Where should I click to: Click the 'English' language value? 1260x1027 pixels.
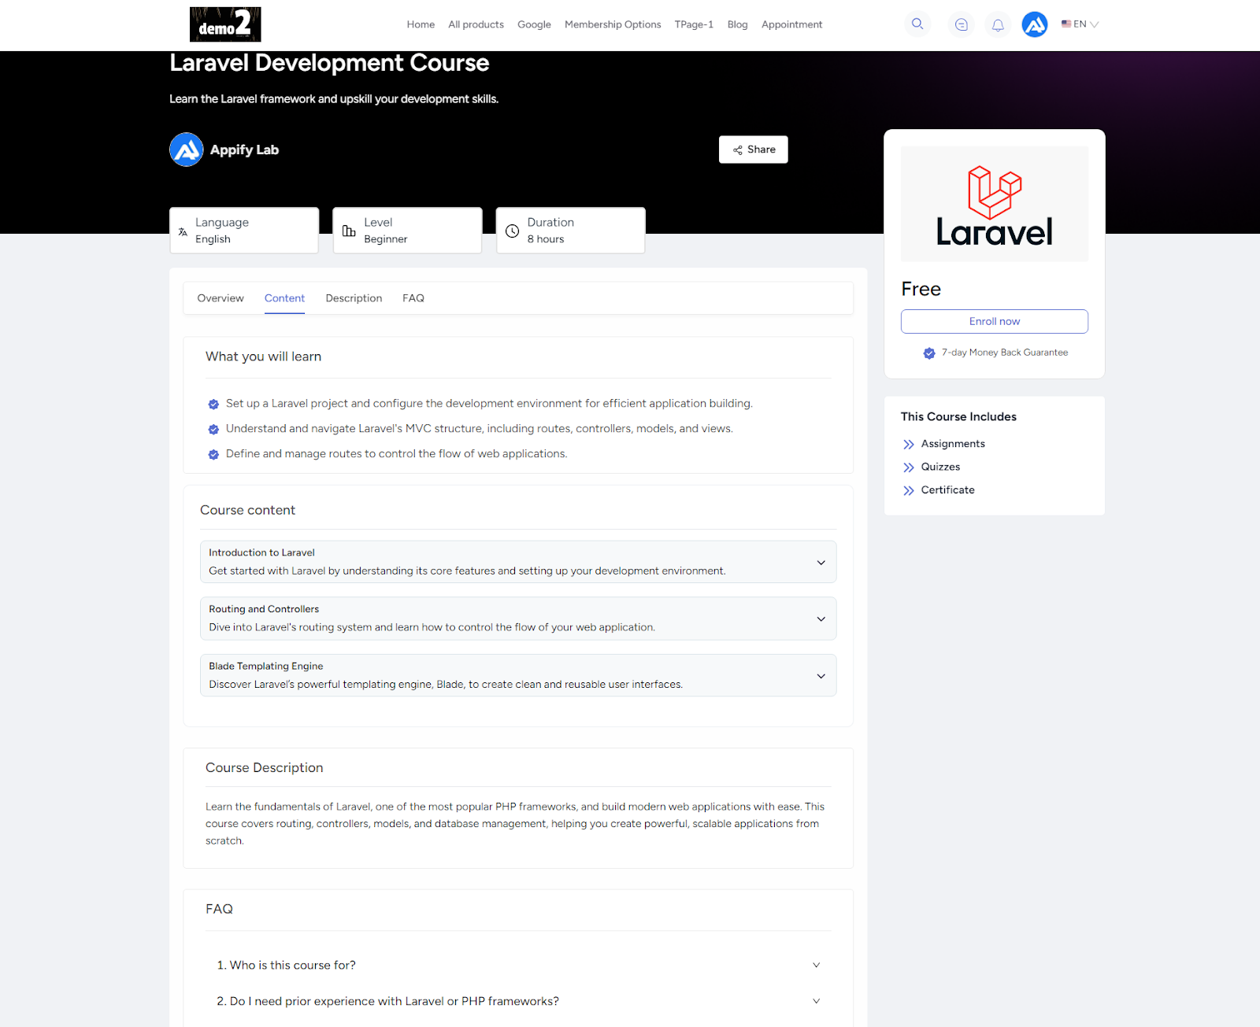[213, 239]
